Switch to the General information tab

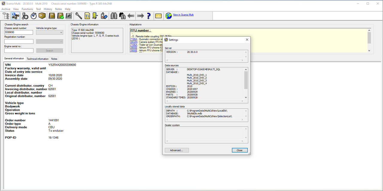click(14, 58)
